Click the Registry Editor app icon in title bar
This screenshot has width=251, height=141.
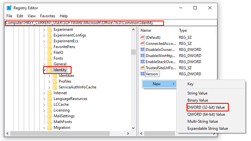click(x=9, y=8)
